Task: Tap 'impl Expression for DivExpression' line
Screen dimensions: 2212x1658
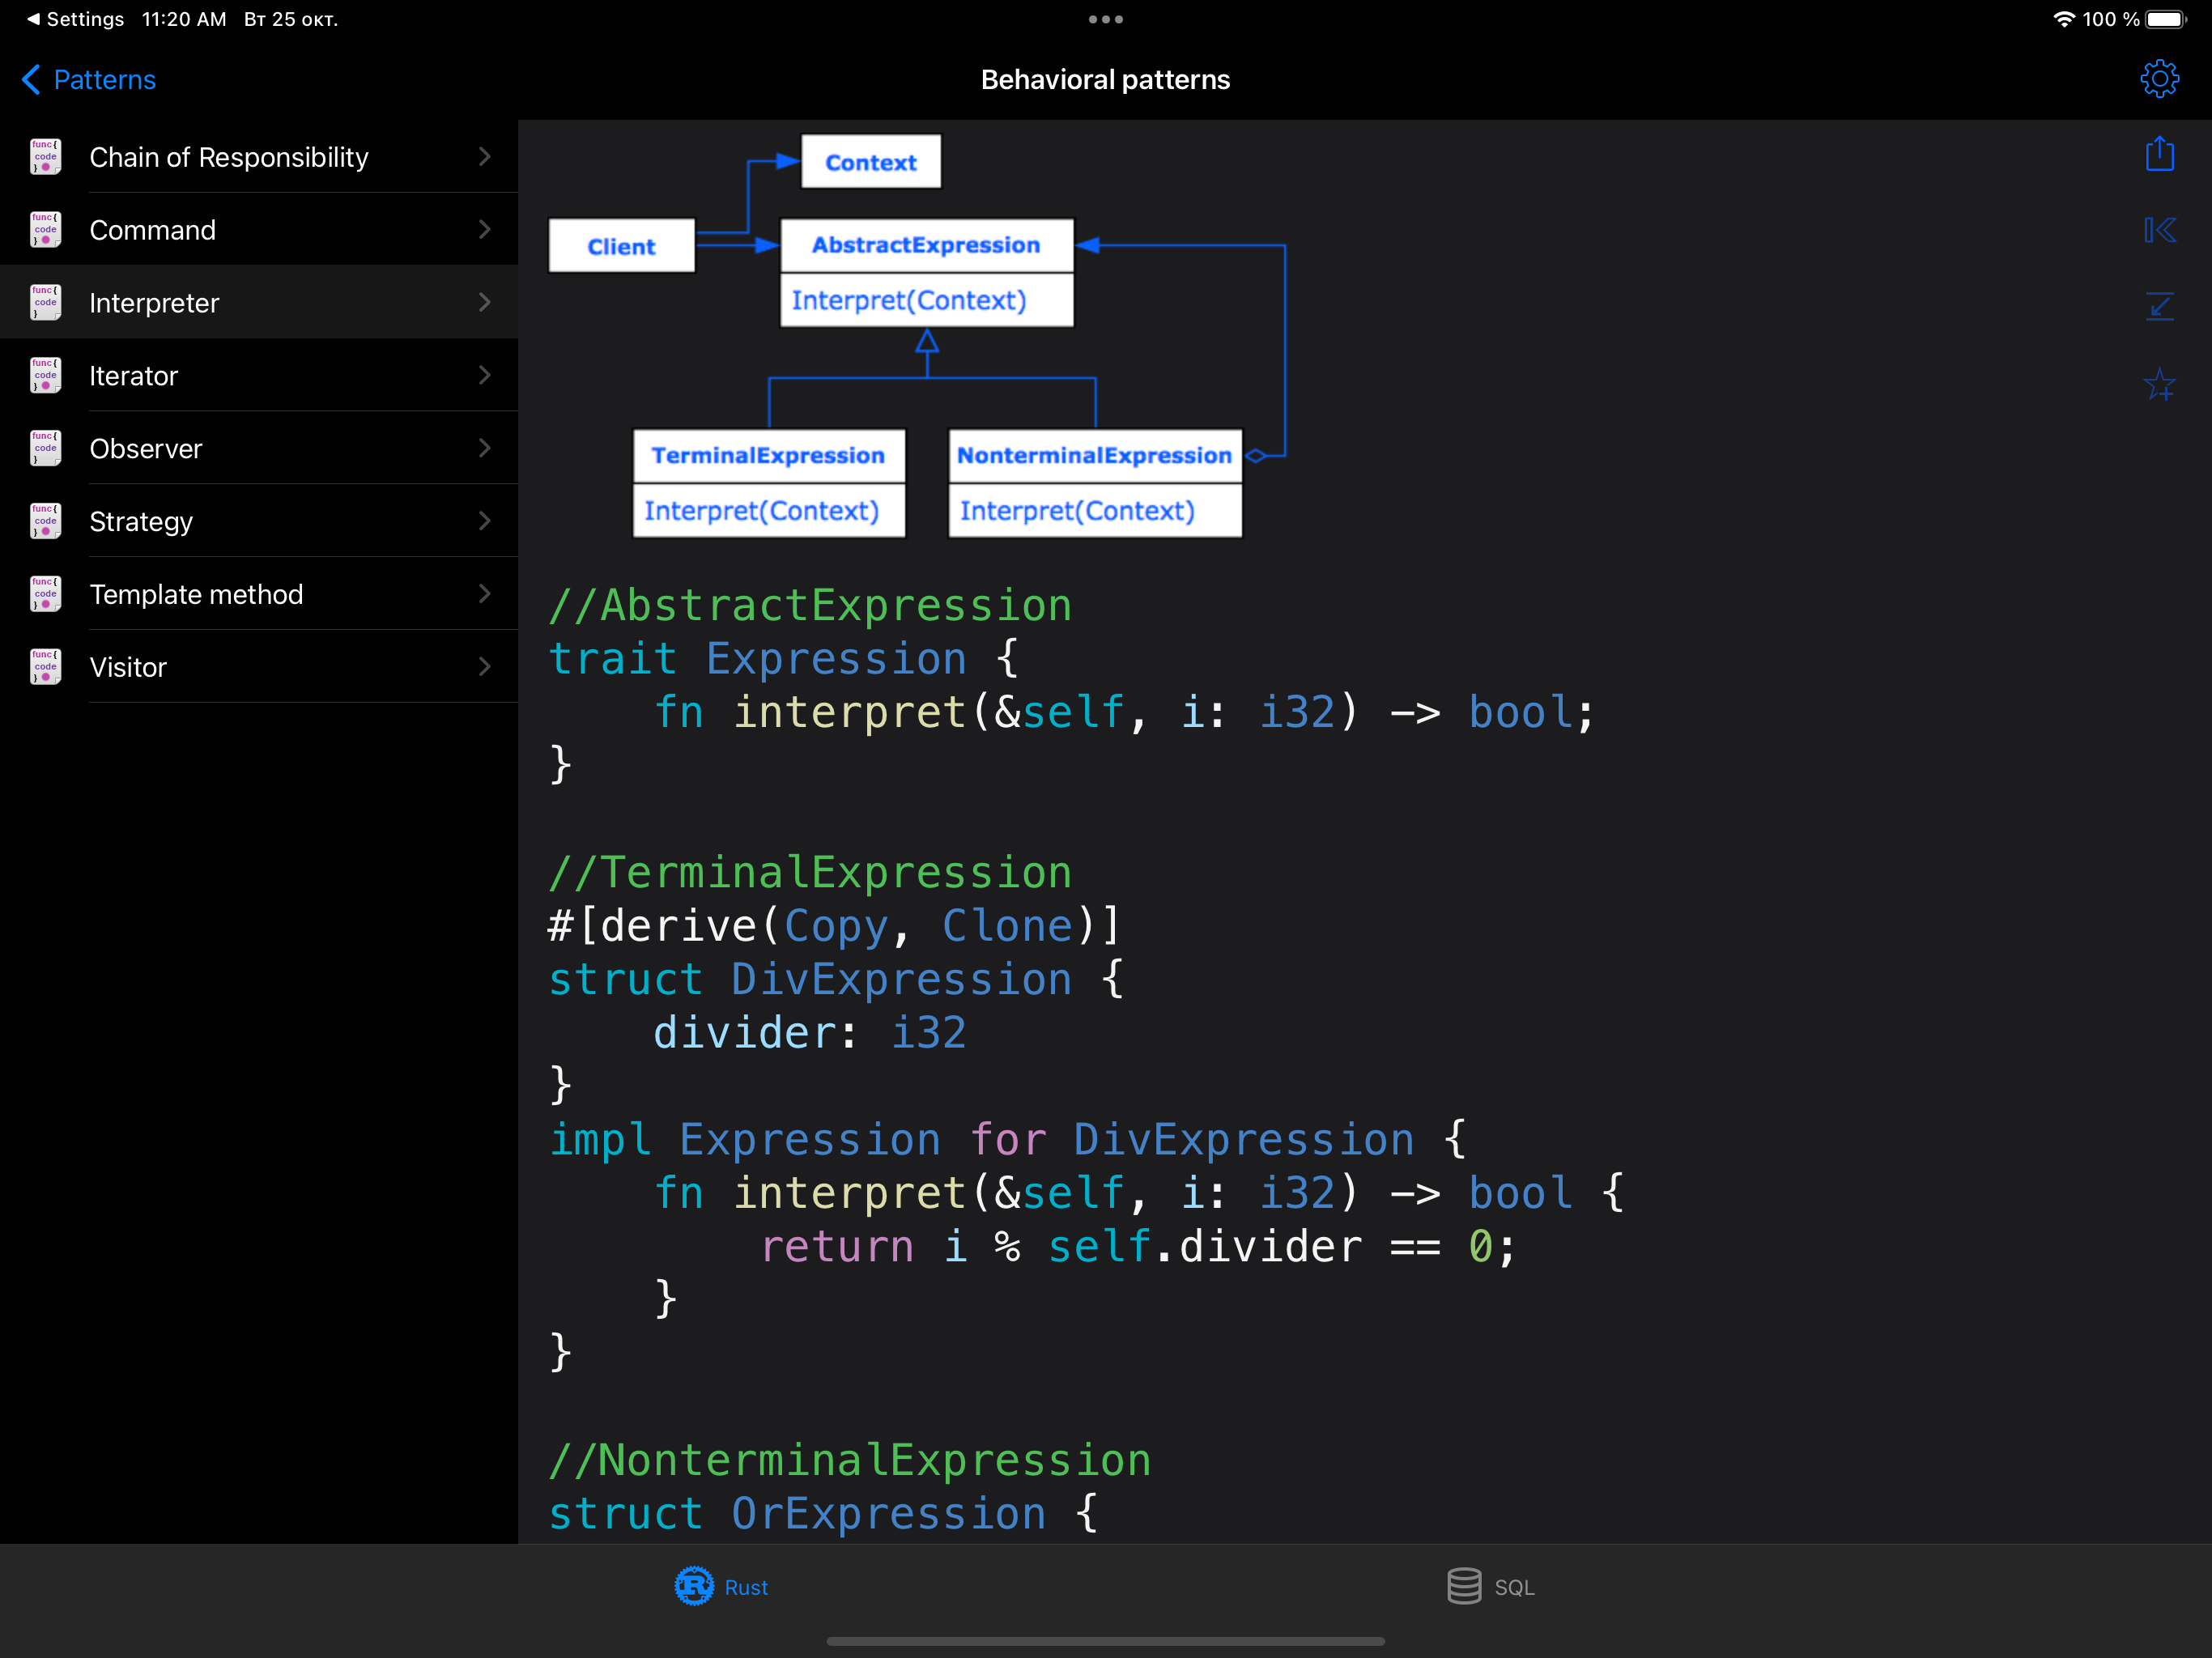Action: click(1008, 1140)
